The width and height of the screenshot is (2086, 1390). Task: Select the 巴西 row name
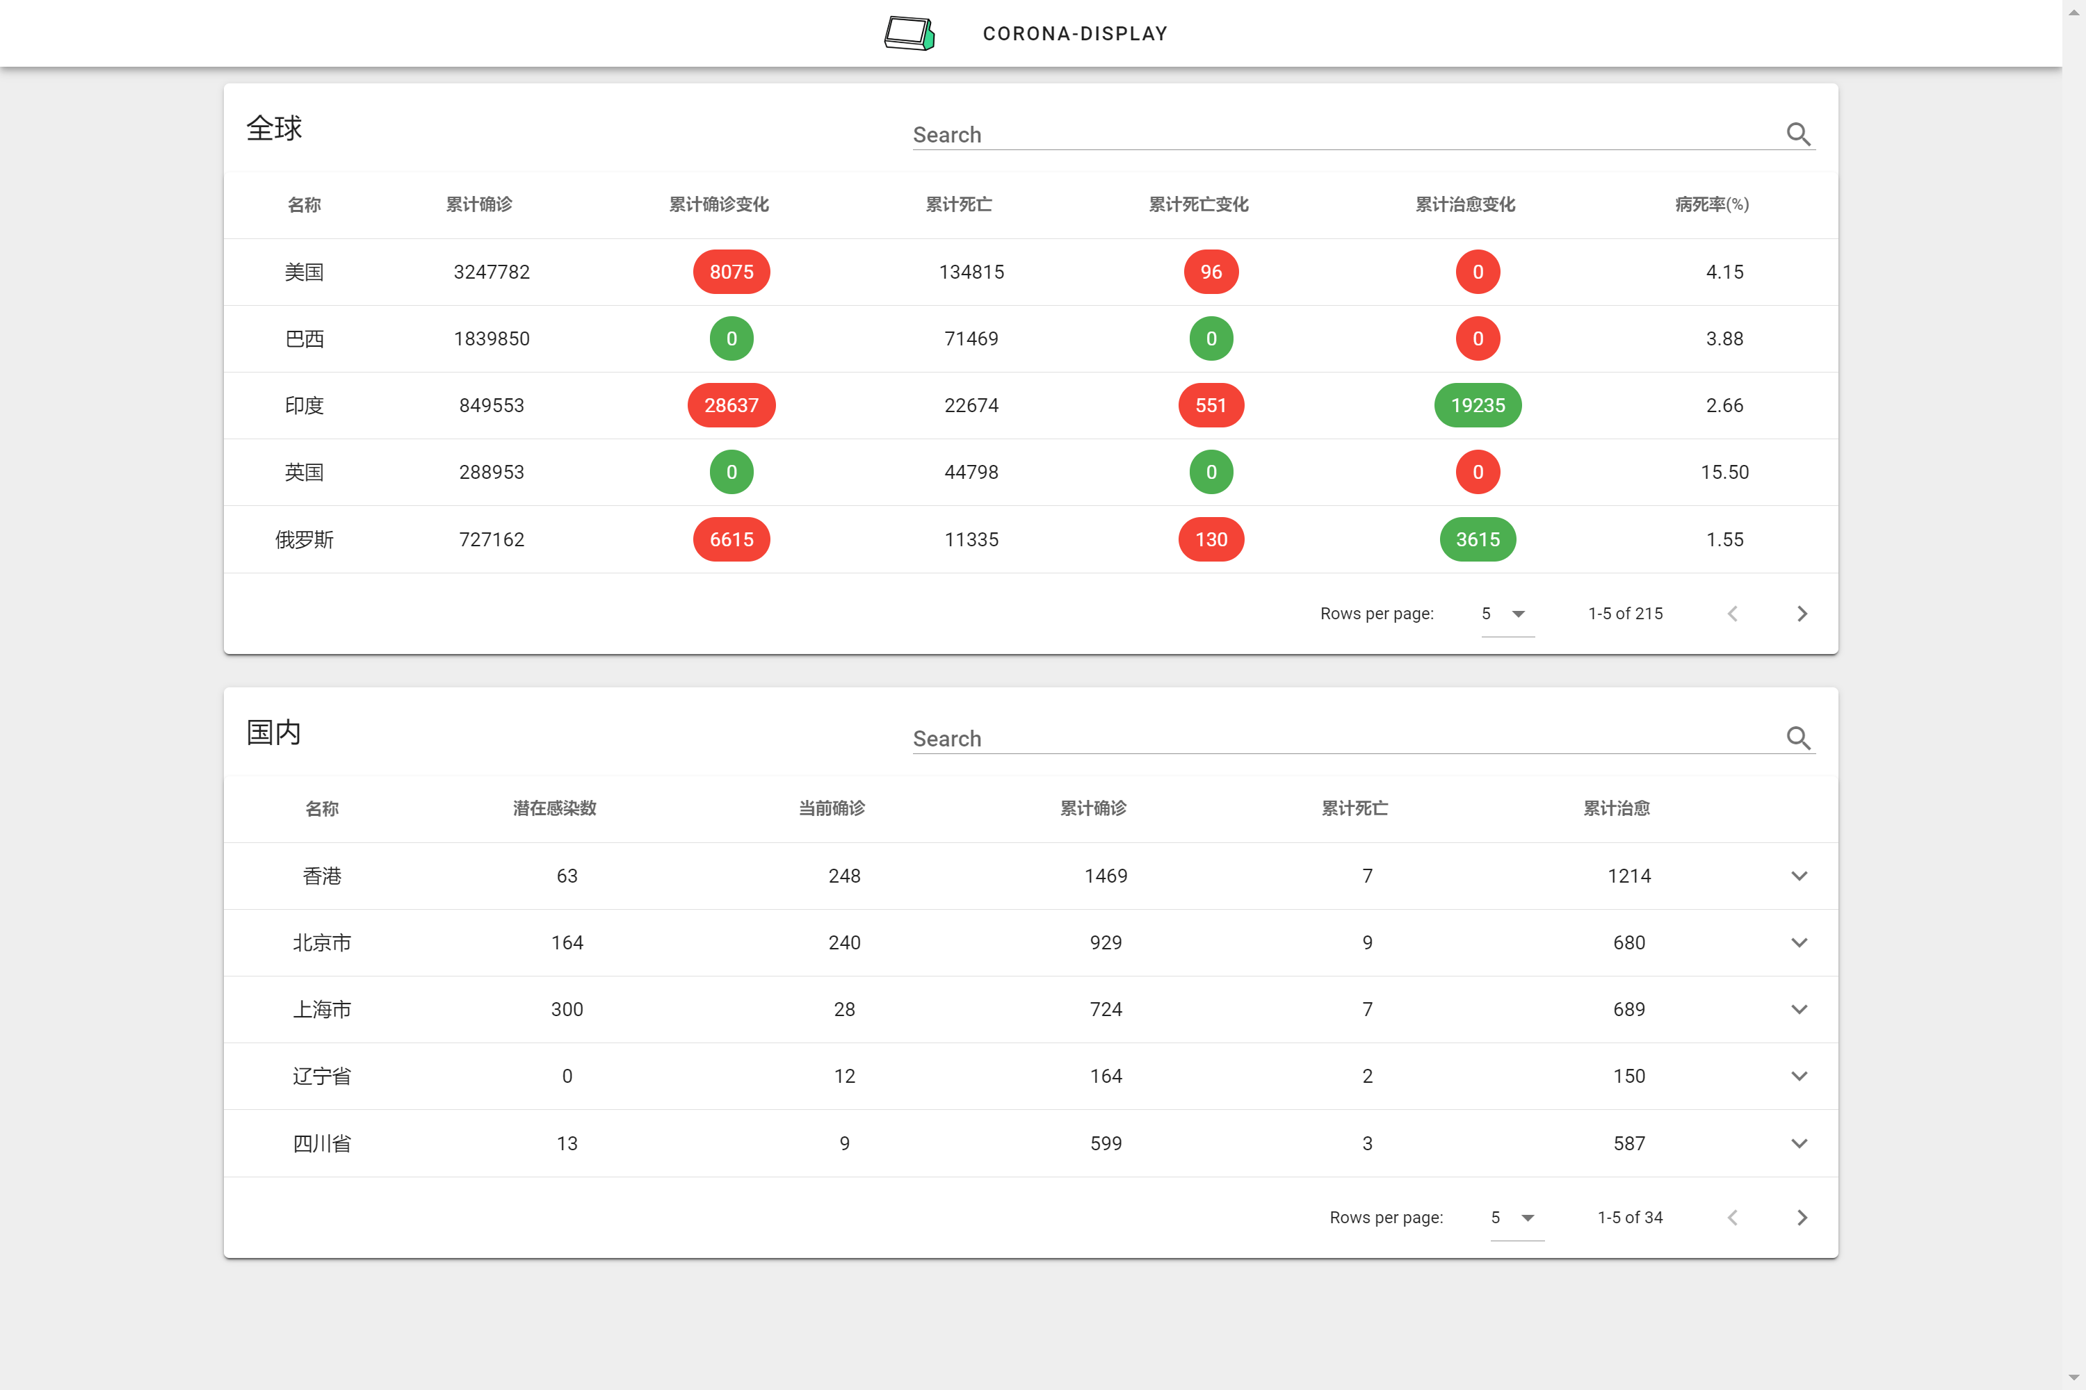pyautogui.click(x=305, y=338)
